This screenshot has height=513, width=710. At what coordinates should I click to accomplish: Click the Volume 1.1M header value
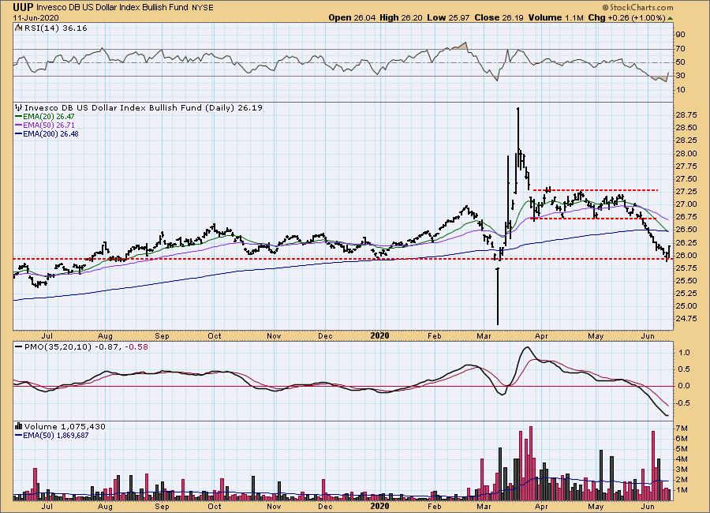pos(555,17)
